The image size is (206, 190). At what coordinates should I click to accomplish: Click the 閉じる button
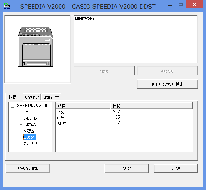[176, 168]
